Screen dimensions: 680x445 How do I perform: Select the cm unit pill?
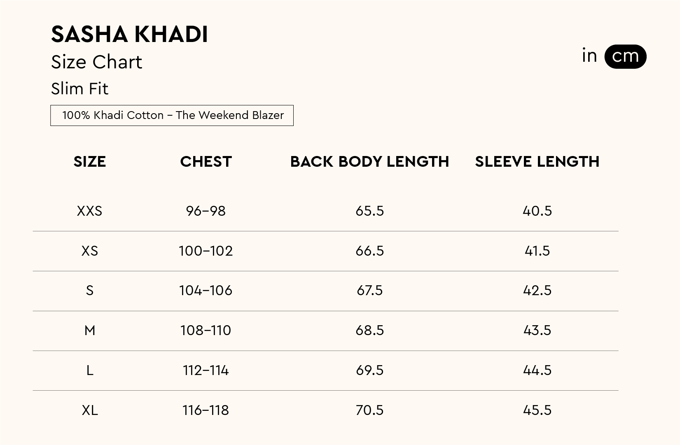[625, 56]
